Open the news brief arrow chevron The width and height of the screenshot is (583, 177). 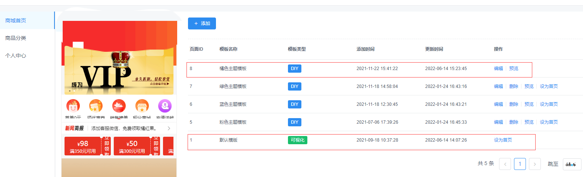169,129
